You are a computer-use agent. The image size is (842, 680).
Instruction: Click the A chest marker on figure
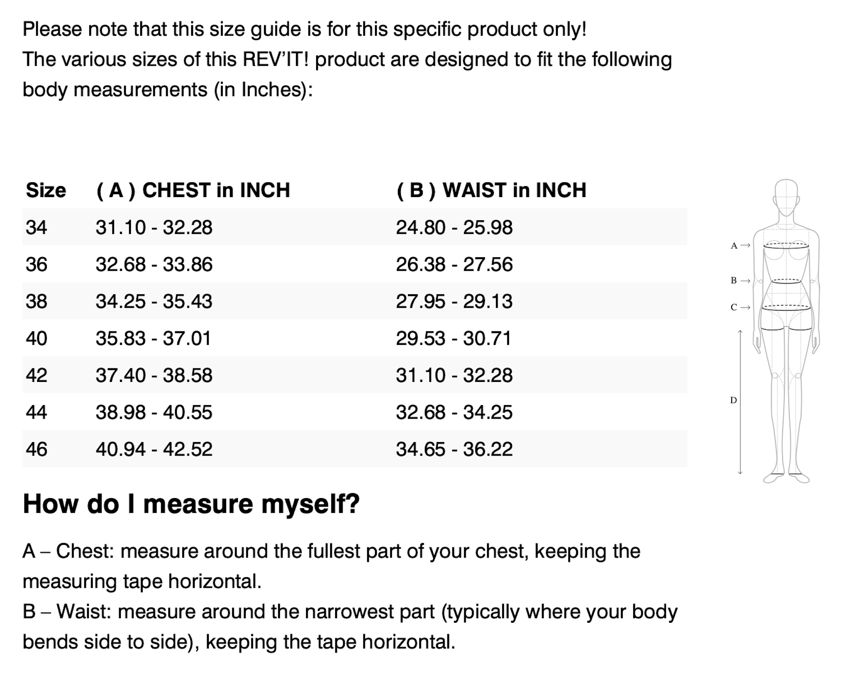point(740,245)
